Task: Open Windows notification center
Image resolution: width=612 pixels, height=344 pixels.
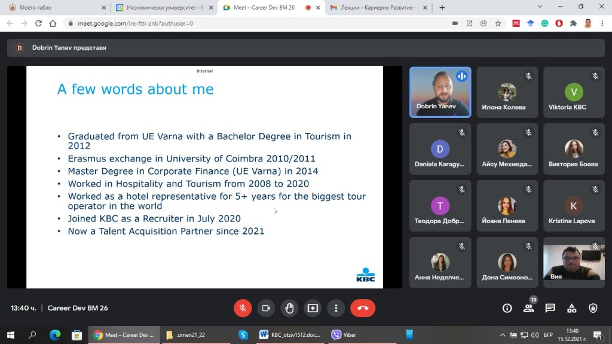Action: pyautogui.click(x=598, y=335)
